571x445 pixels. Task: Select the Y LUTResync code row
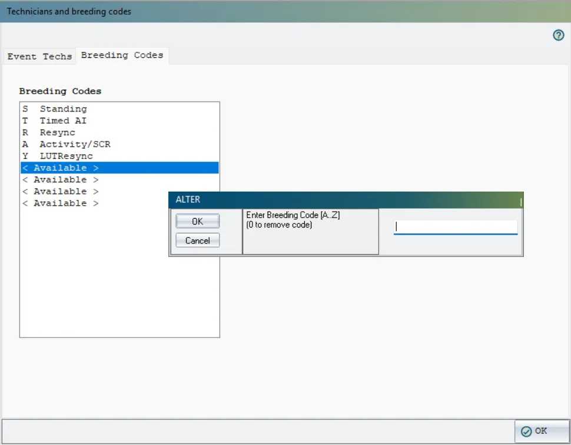coord(119,156)
